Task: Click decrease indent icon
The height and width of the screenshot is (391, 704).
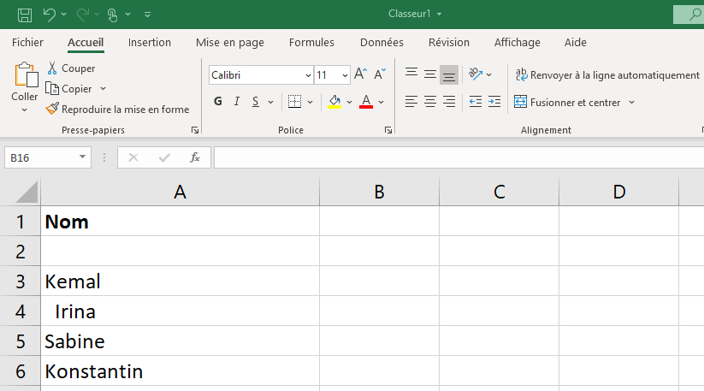Action: click(476, 102)
